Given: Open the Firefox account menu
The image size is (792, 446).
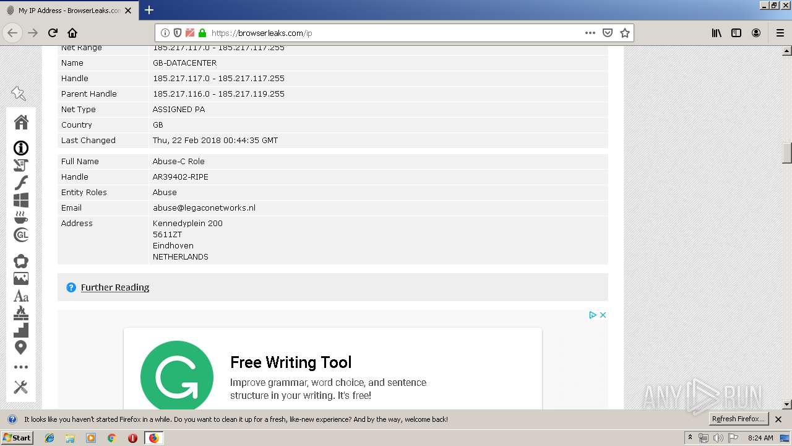Looking at the screenshot, I should pyautogui.click(x=756, y=33).
